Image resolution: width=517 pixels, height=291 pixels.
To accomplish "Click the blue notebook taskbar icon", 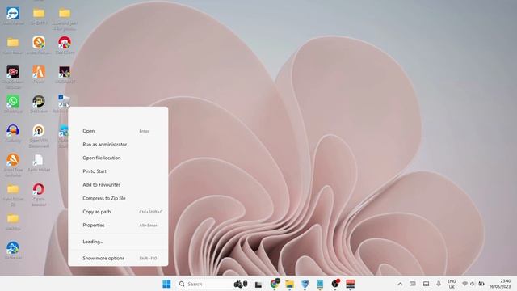I will click(x=320, y=284).
